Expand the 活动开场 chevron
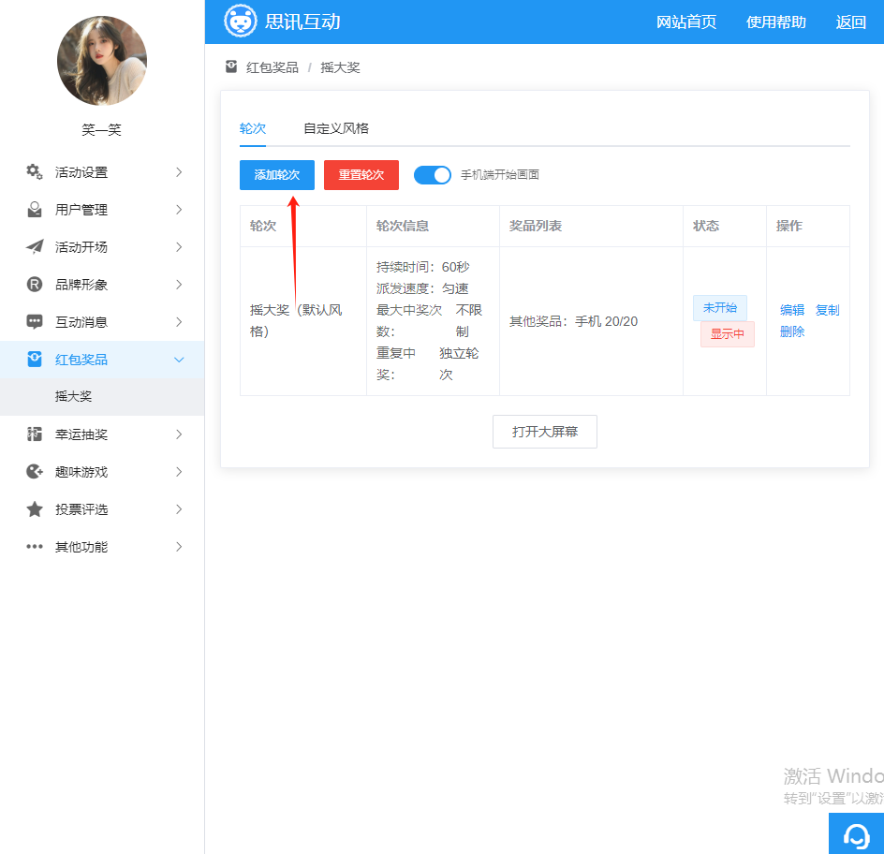884x854 pixels. [x=179, y=247]
